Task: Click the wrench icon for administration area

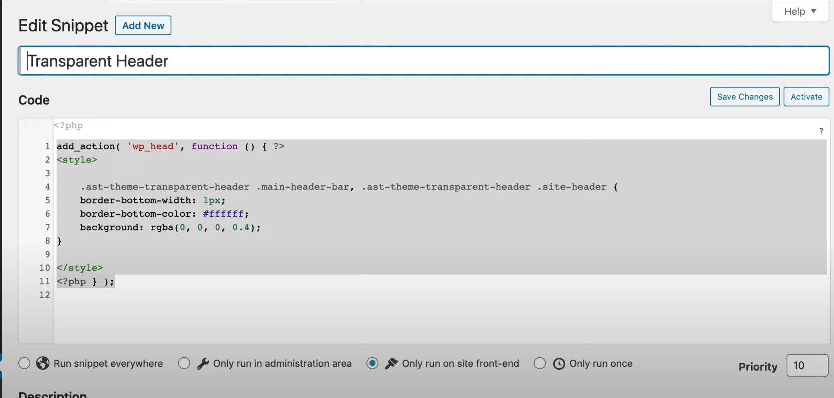Action: 203,363
